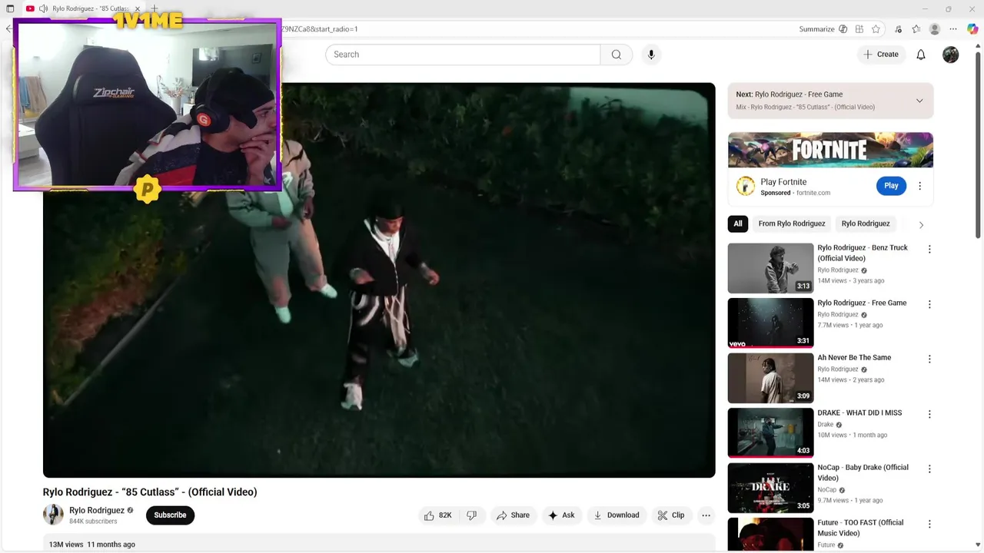Click the Ask button
This screenshot has width=984, height=553.
(x=561, y=515)
